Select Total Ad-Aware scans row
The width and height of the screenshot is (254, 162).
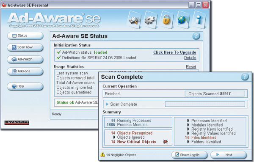click(75, 83)
